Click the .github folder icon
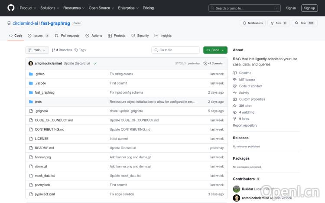This screenshot has width=325, height=203. 31,74
